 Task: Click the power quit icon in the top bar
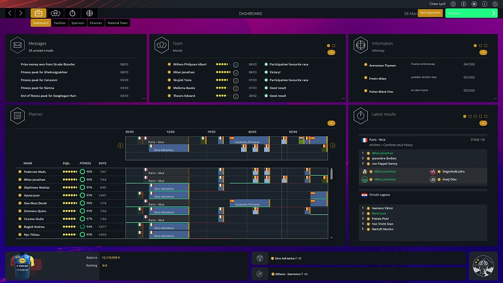tap(495, 4)
